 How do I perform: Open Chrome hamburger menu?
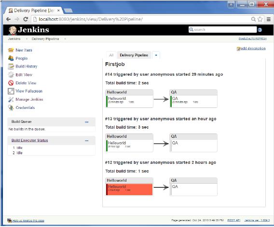(x=269, y=19)
